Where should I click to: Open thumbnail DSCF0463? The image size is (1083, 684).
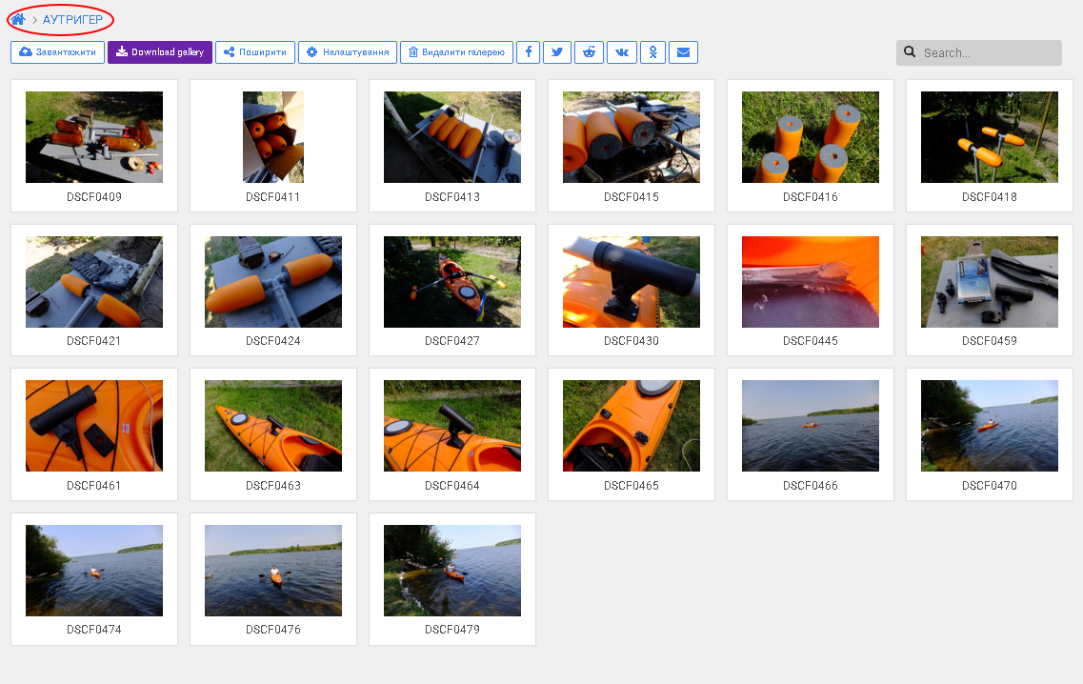coord(273,426)
